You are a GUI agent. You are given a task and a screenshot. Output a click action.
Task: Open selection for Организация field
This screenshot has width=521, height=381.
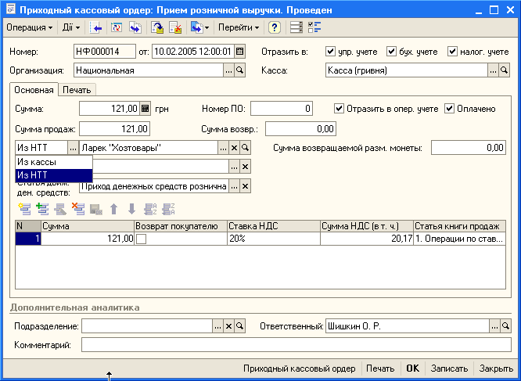(x=228, y=70)
